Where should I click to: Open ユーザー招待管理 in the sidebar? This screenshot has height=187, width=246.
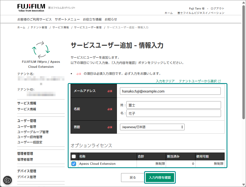point(30,137)
